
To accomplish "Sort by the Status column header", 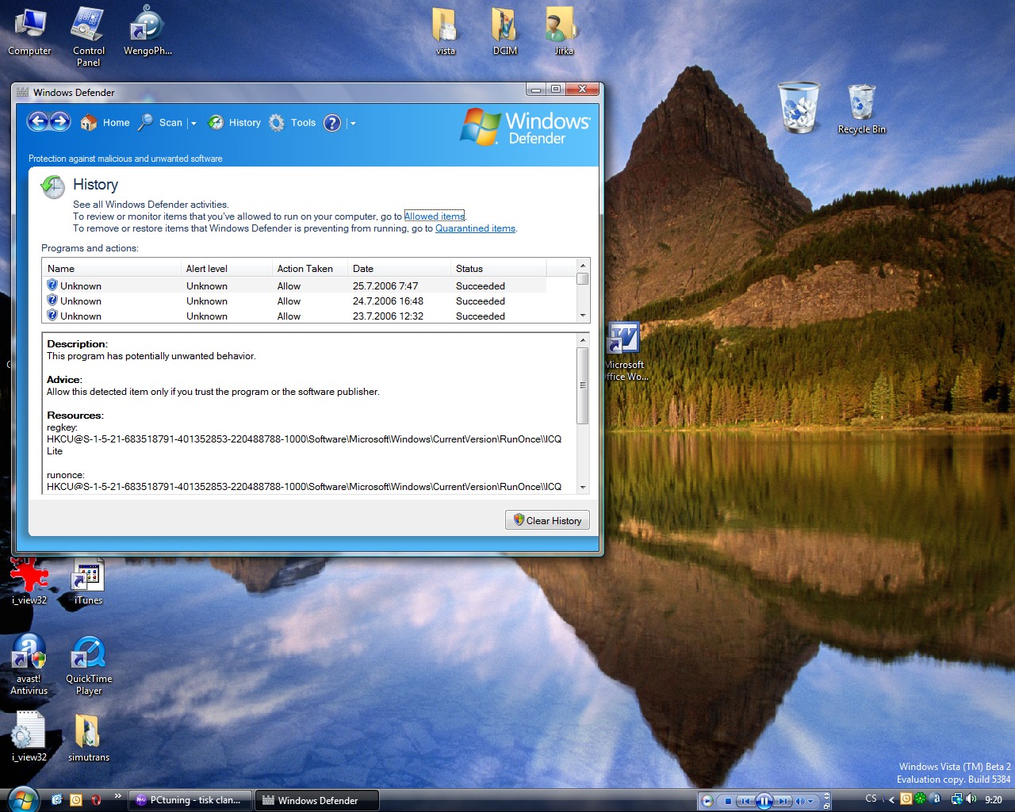I will 498,268.
